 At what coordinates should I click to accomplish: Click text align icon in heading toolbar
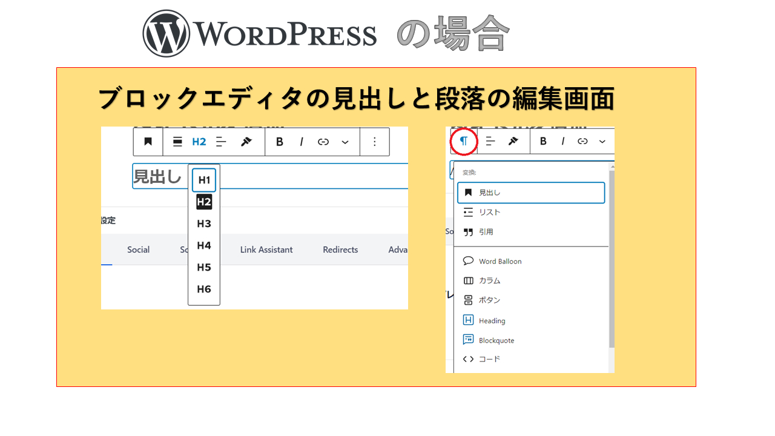coord(221,142)
